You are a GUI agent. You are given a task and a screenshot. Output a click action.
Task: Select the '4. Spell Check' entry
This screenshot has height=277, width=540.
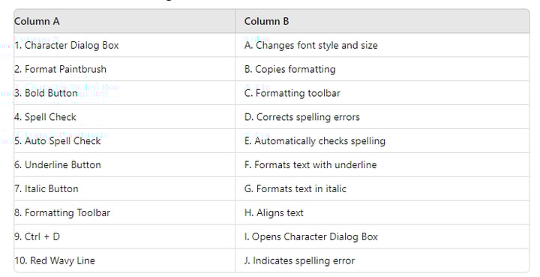[124, 117]
